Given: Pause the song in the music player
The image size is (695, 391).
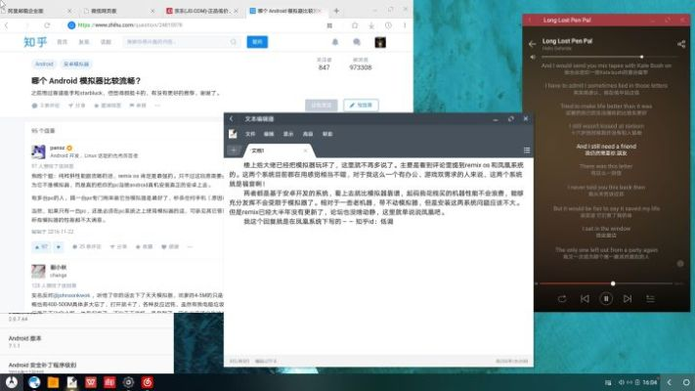Looking at the screenshot, I should tap(606, 298).
